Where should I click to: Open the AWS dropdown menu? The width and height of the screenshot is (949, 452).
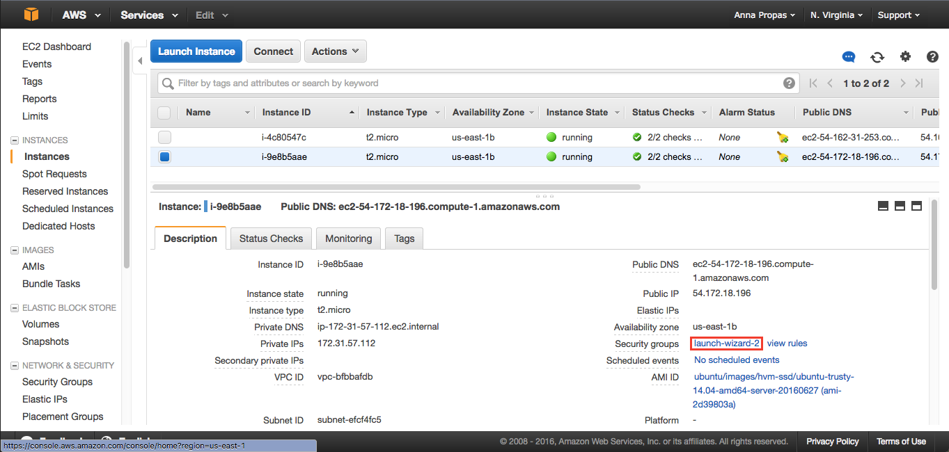[81, 15]
